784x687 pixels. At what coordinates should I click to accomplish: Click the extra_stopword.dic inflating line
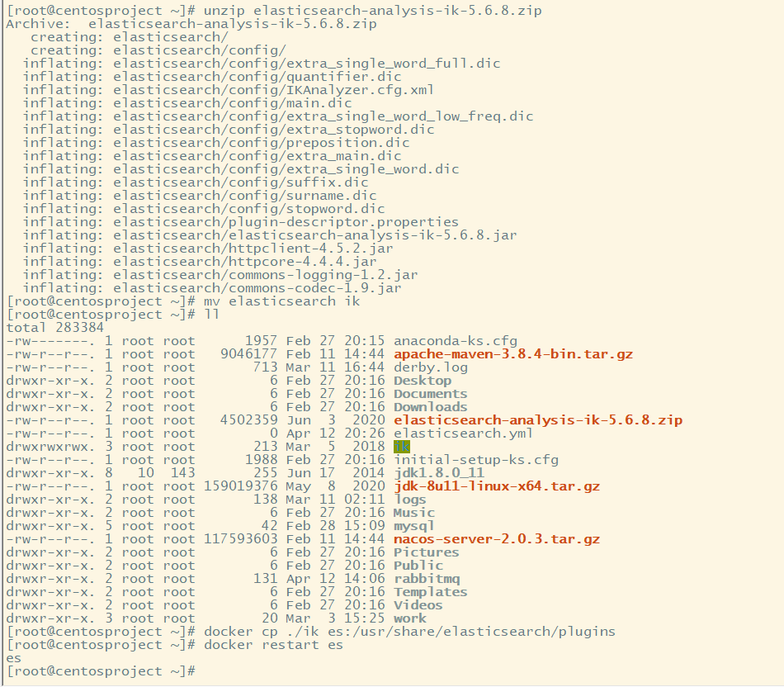click(229, 130)
